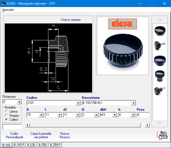The width and height of the screenshot is (171, 148).
Task: Click the bolt and gears insert icon
Action: [162, 135]
